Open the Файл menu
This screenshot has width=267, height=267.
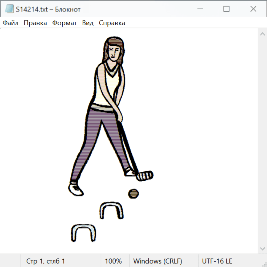(x=10, y=23)
